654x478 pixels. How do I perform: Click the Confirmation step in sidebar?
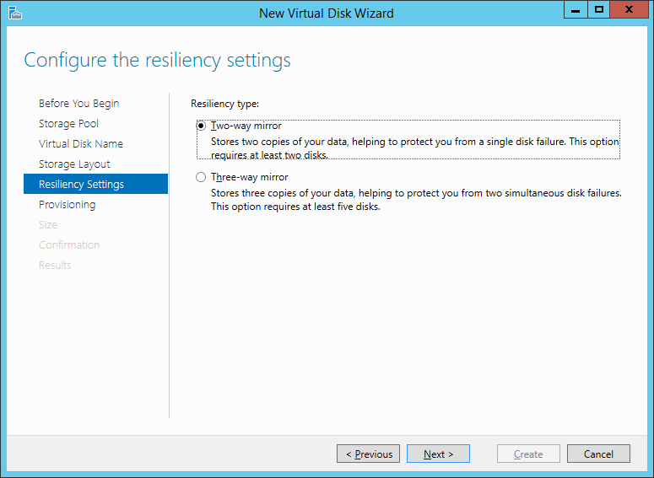point(69,245)
